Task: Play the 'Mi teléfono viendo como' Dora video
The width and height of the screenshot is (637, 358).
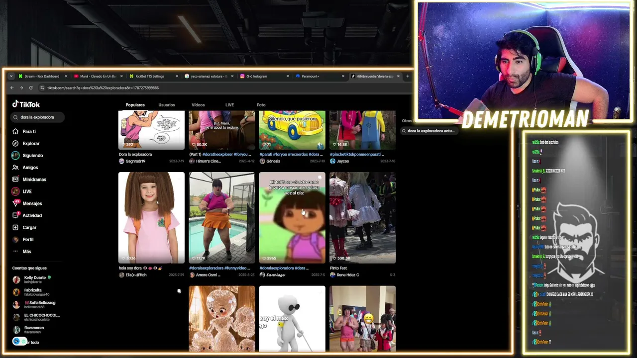Action: point(292,218)
